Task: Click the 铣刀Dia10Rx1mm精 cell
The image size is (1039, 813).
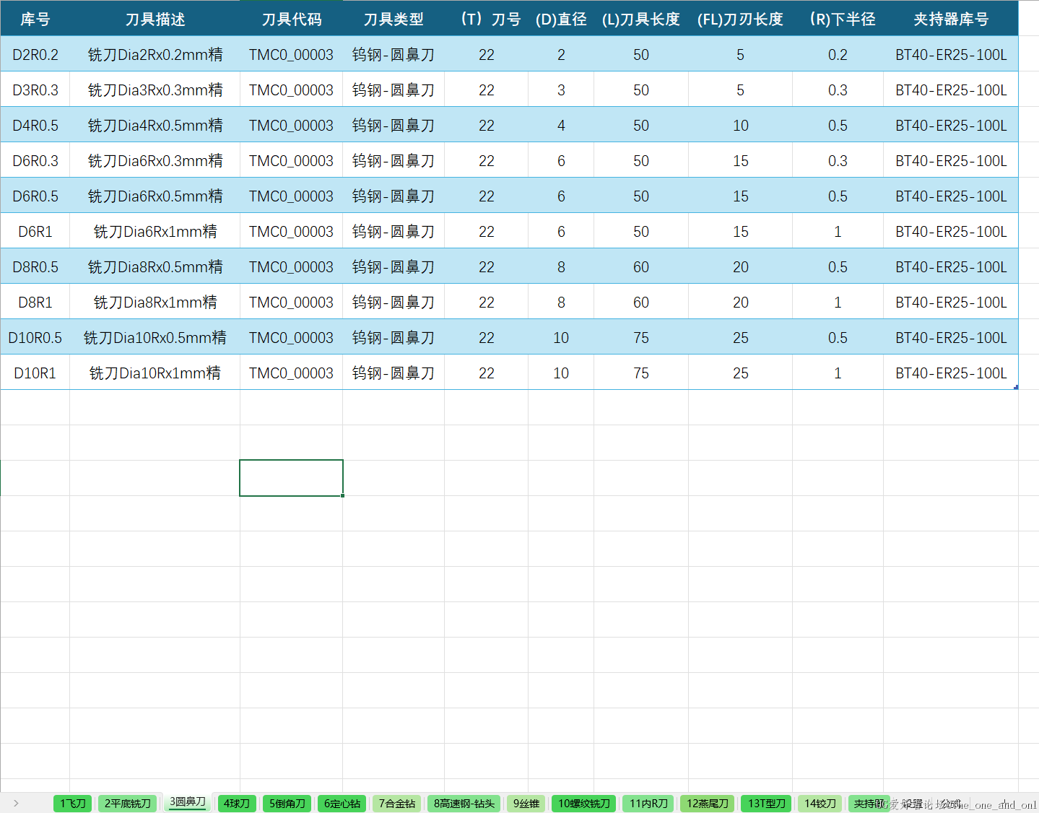Action: pyautogui.click(x=155, y=373)
